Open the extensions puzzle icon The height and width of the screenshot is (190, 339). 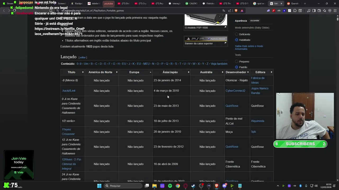[295, 11]
